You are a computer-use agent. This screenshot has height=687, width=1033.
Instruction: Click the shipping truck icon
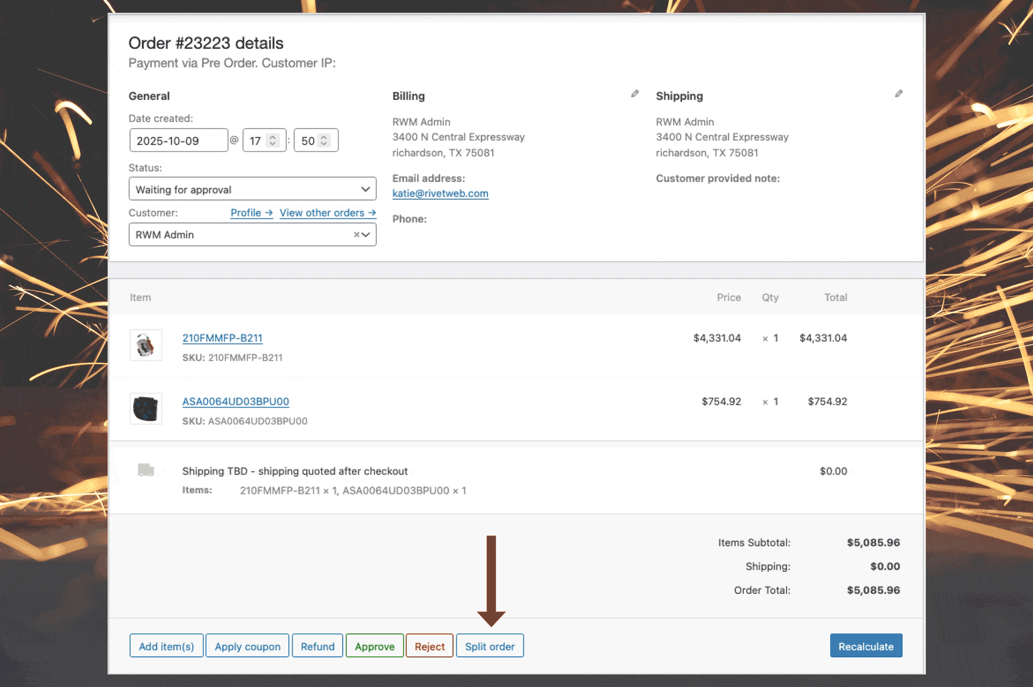(x=146, y=470)
